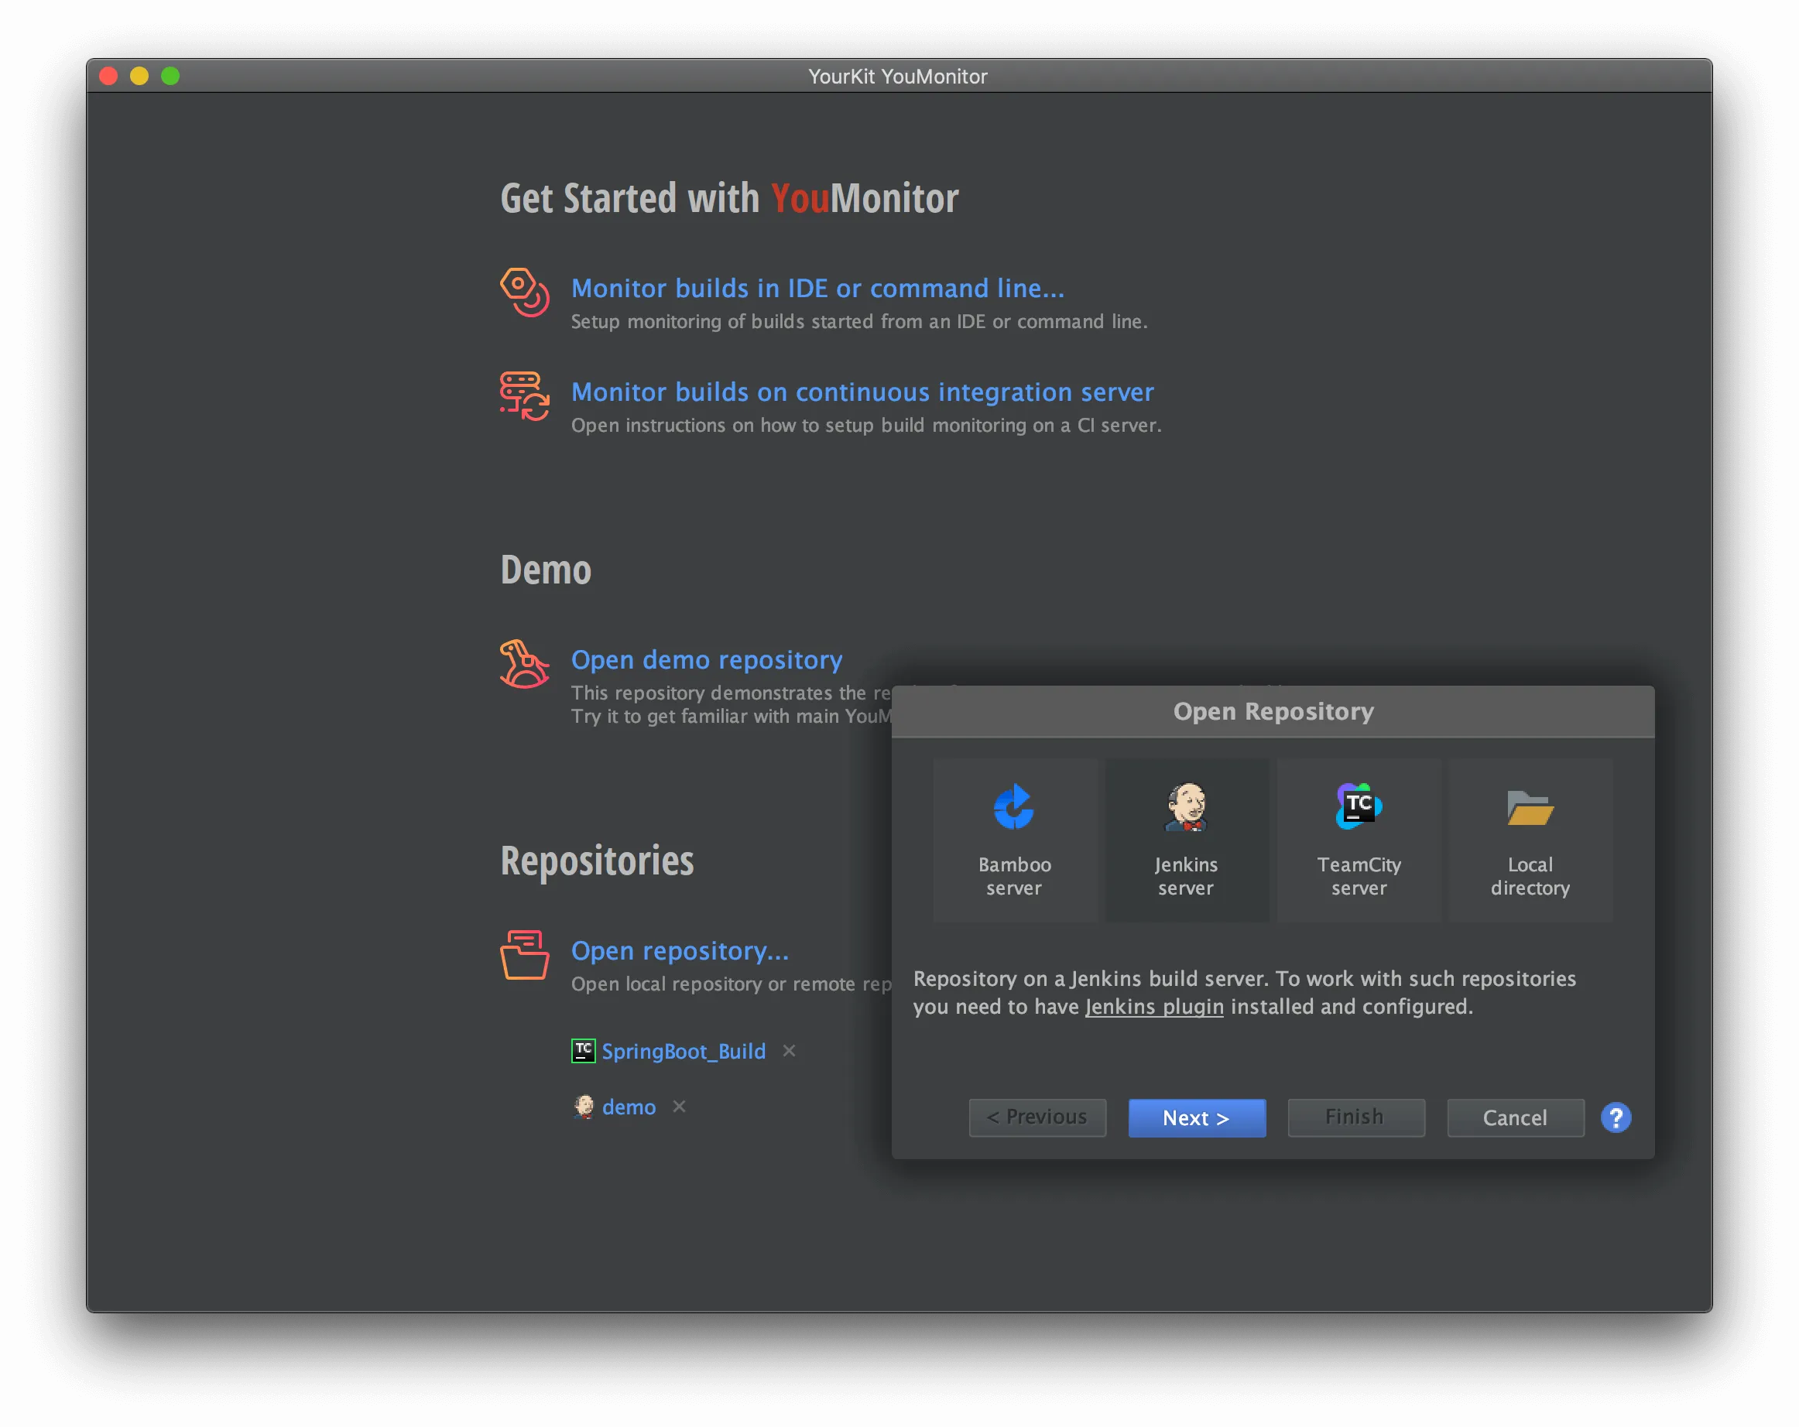
Task: Minimize the window with the yellow button
Action: 139,77
